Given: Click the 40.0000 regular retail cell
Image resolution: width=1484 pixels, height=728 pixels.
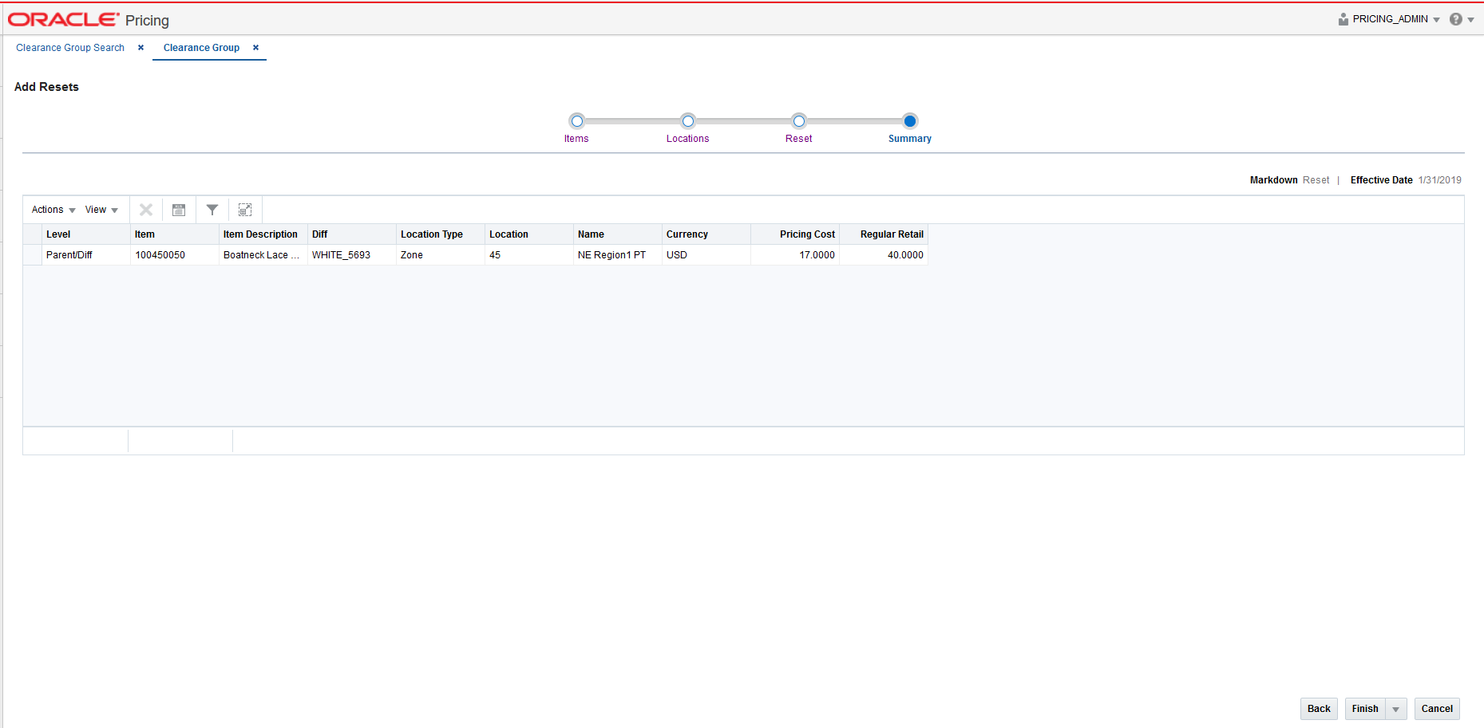Looking at the screenshot, I should click(884, 255).
